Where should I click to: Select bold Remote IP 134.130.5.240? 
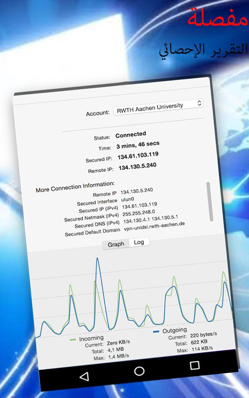(137, 167)
